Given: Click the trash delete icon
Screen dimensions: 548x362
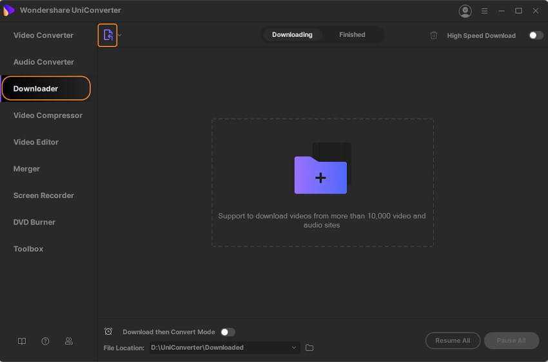Looking at the screenshot, I should point(434,35).
